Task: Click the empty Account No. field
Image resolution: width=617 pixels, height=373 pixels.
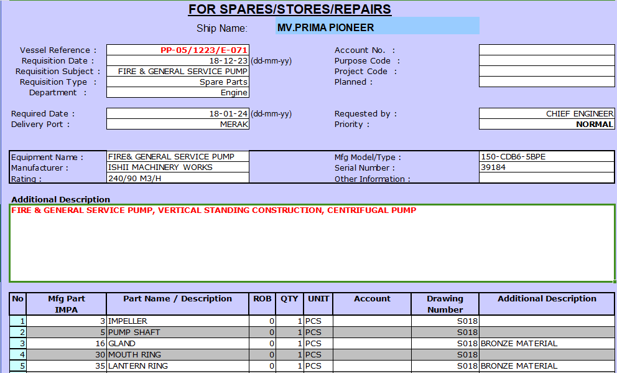Action: (x=546, y=50)
